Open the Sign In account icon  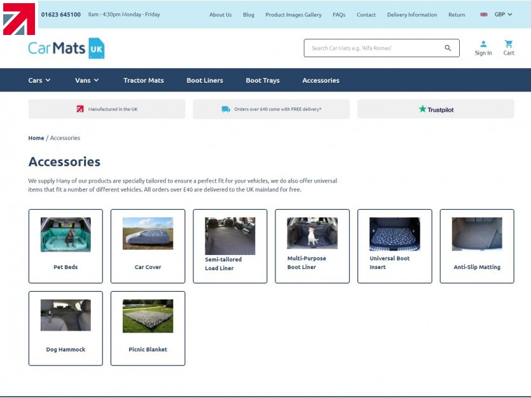coord(483,45)
